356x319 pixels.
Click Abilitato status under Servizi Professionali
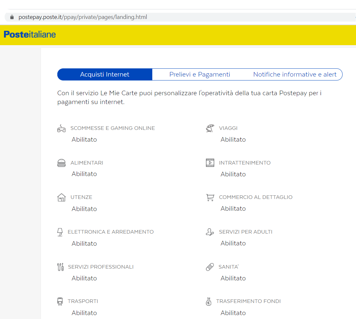pyautogui.click(x=84, y=278)
